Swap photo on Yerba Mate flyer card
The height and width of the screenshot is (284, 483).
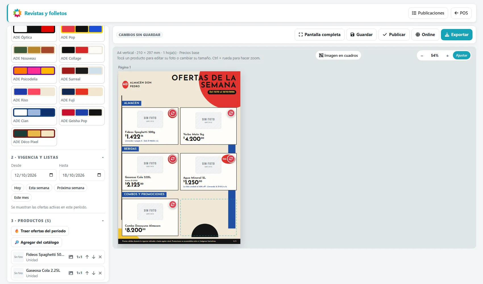tap(231, 113)
